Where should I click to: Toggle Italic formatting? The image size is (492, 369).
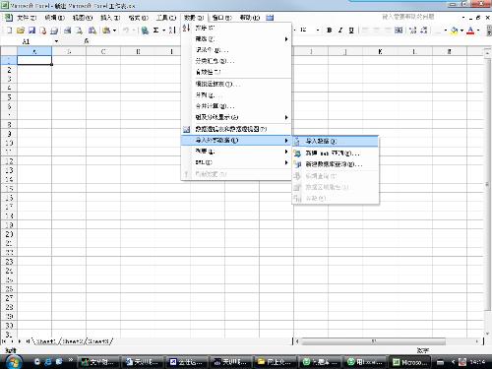[340, 31]
